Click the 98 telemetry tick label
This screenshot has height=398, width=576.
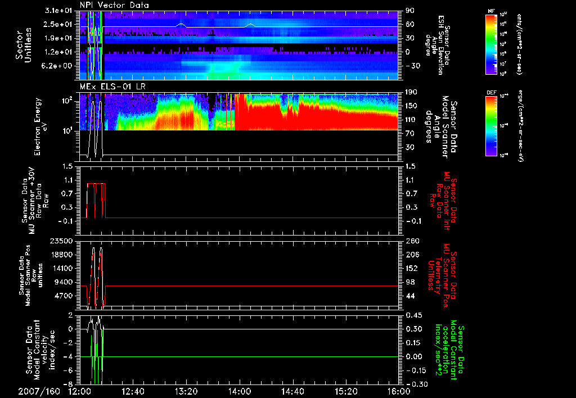coord(409,282)
